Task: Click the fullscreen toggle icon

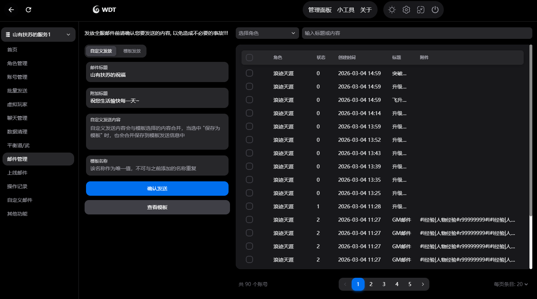Action: pyautogui.click(x=421, y=10)
